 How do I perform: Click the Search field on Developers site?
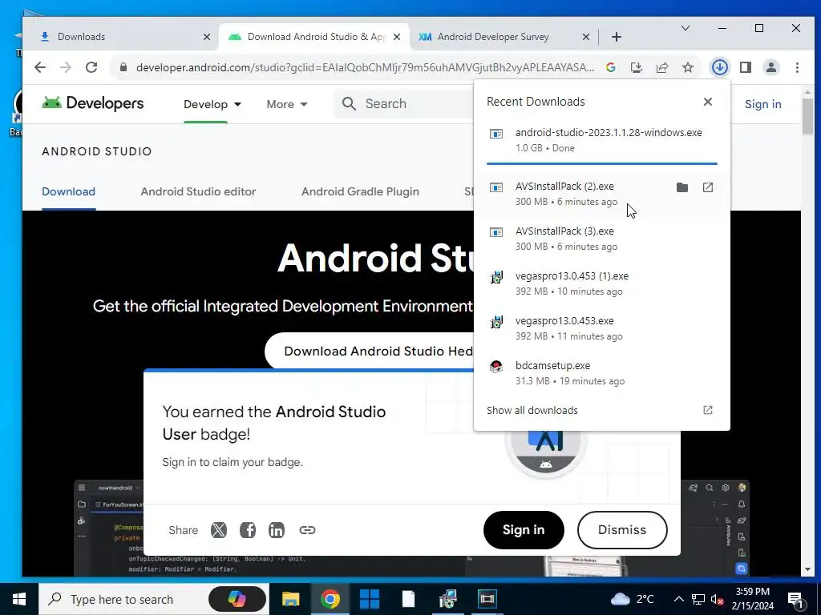(403, 103)
